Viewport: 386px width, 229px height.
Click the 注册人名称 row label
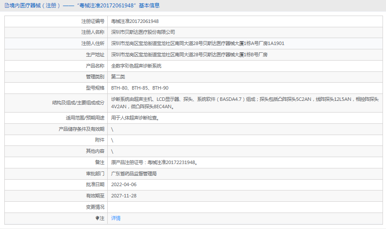point(93,32)
